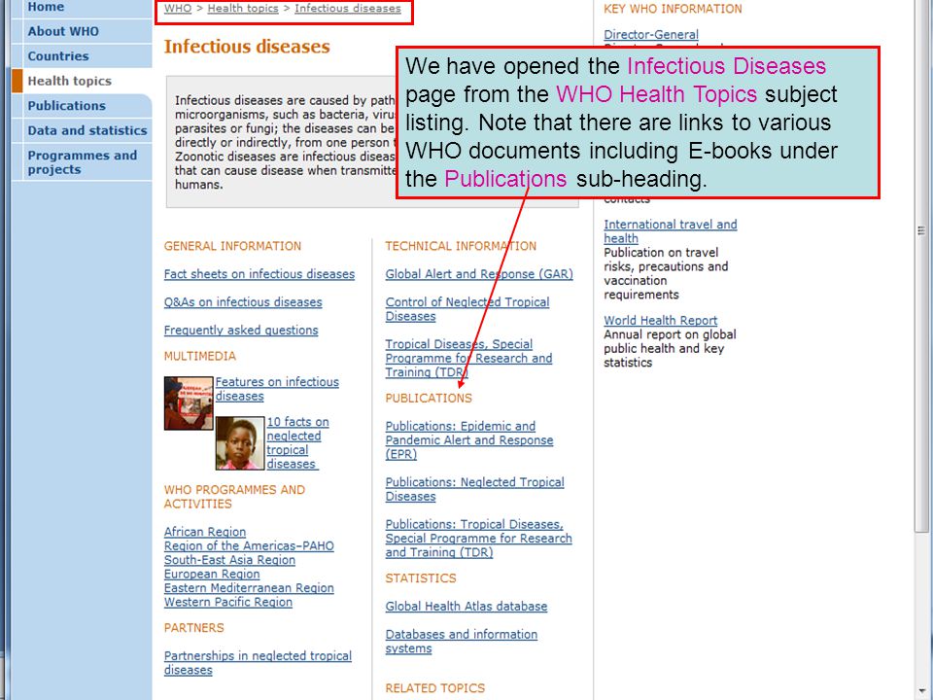The image size is (933, 700).
Task: Open Publications: Tropical Diseases TDR link
Action: click(478, 538)
